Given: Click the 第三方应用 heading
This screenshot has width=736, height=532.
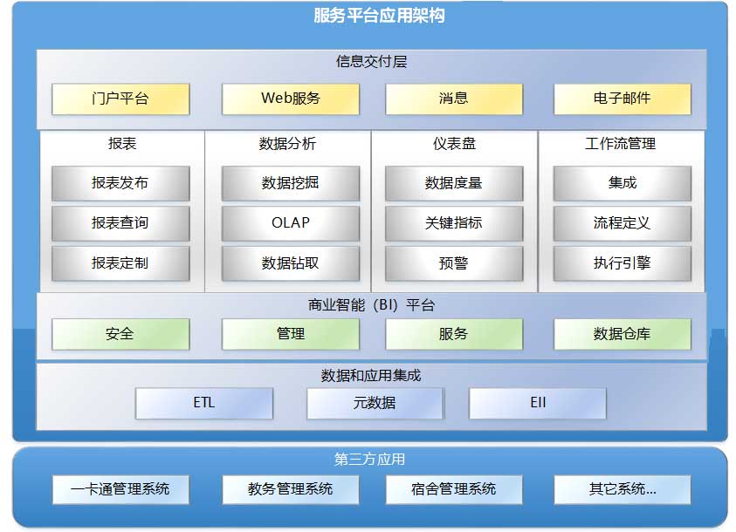Looking at the screenshot, I should pyautogui.click(x=370, y=460).
